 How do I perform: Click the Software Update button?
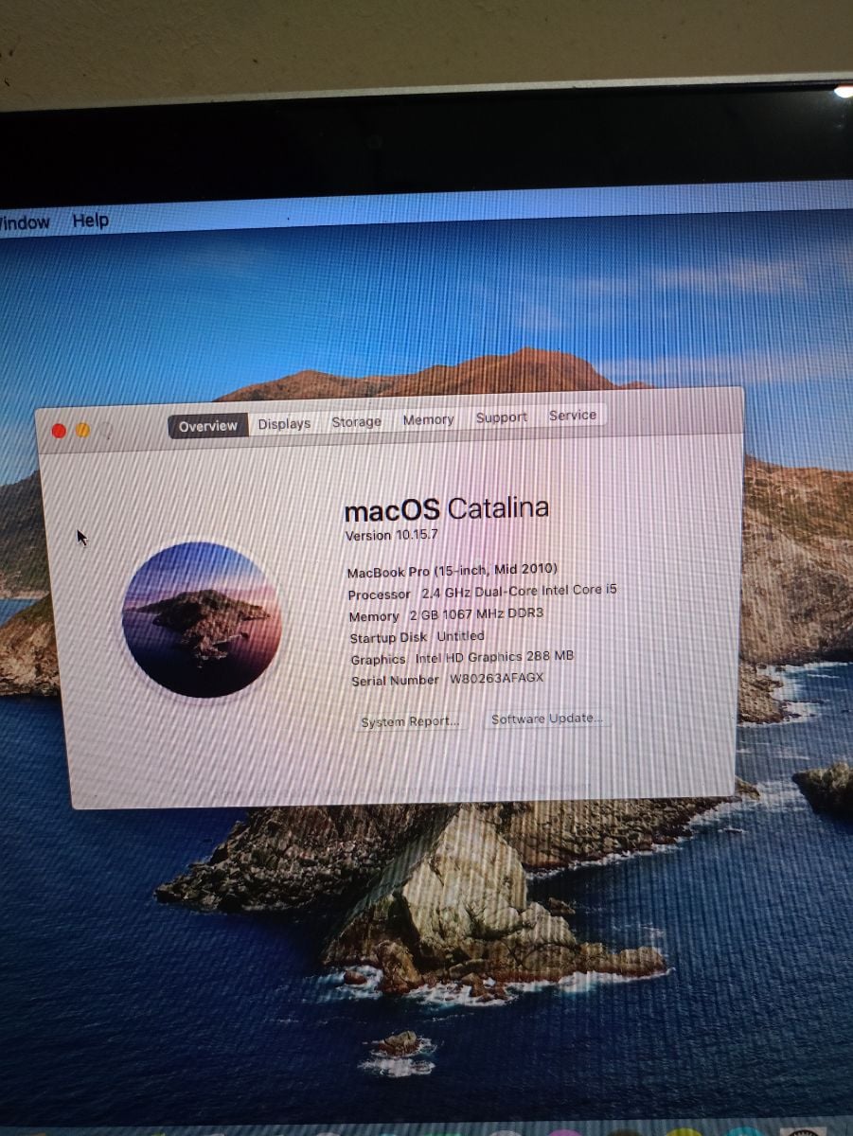click(547, 719)
